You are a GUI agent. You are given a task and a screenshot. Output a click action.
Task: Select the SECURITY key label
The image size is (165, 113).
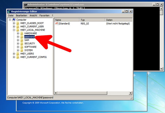[x=30, y=44]
